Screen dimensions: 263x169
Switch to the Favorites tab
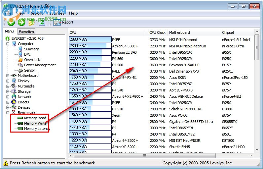[x=26, y=32]
